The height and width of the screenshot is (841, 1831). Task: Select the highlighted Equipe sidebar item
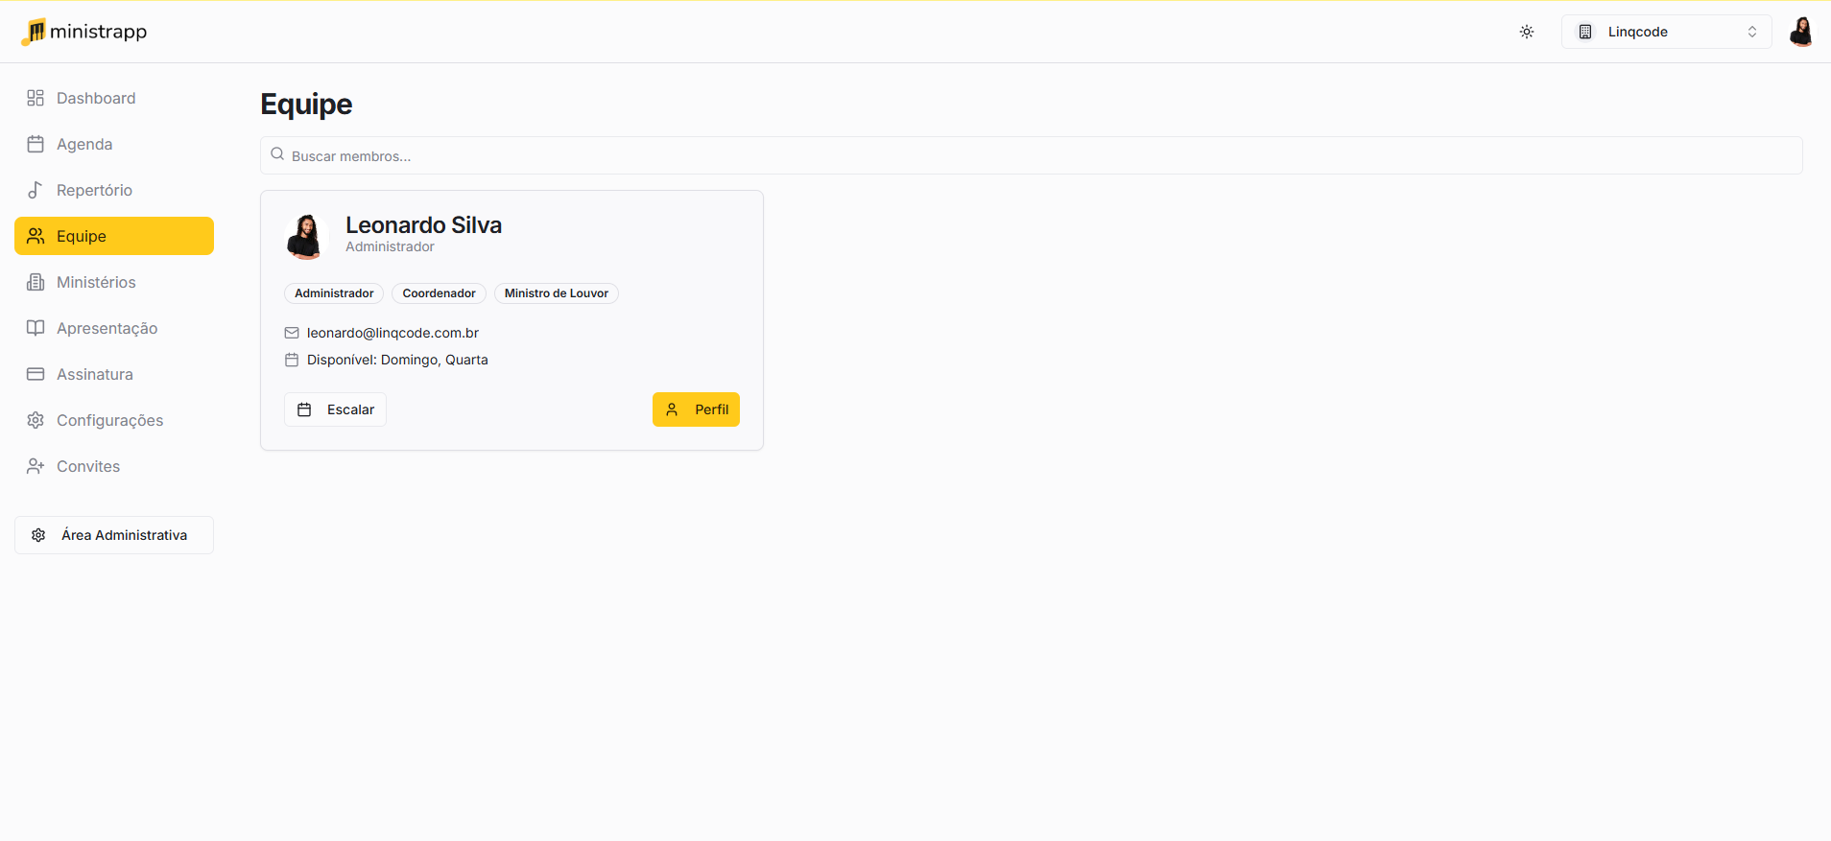(114, 236)
